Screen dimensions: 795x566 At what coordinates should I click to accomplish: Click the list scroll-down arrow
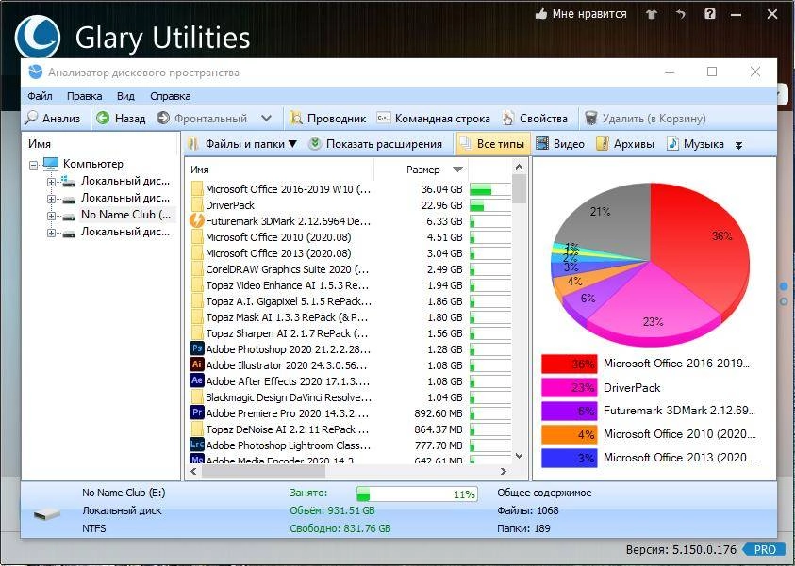click(520, 456)
